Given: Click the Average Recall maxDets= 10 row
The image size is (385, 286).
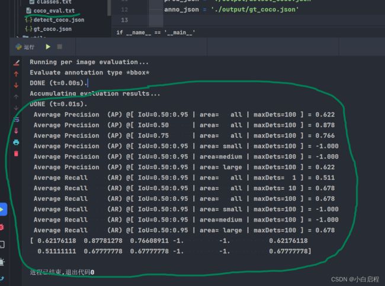Looking at the screenshot, I should [184, 188].
